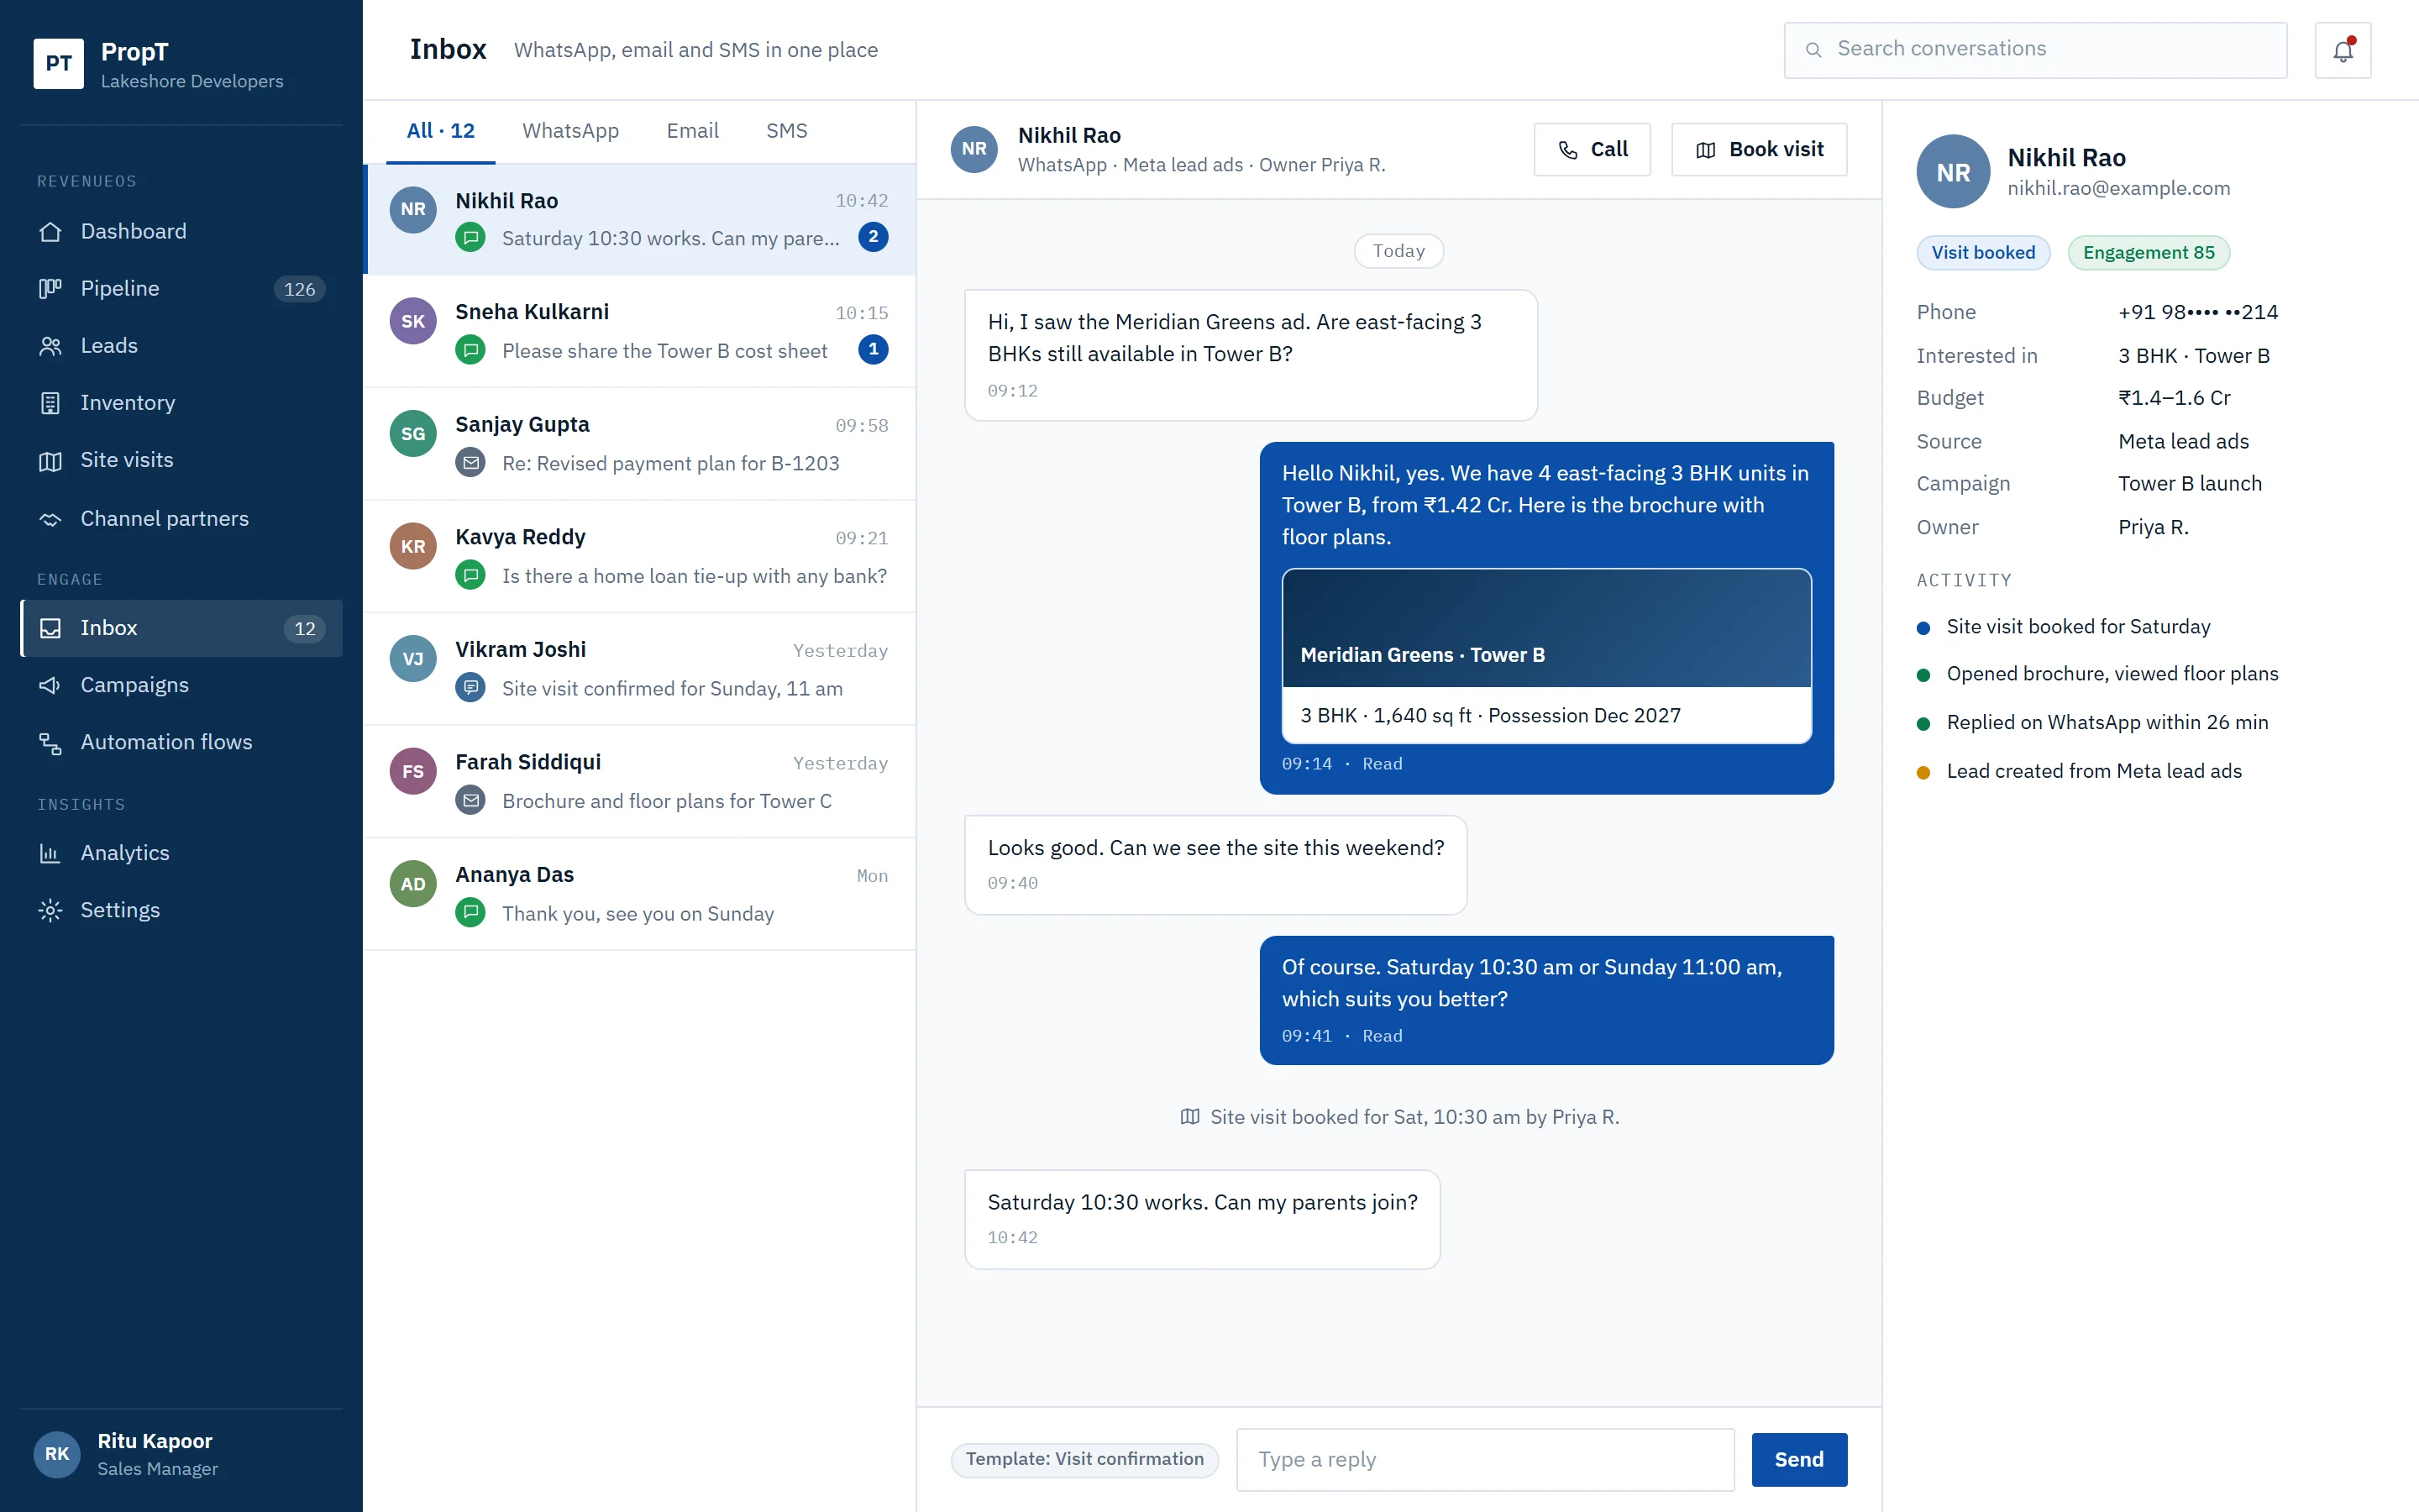2419x1512 pixels.
Task: Open Sneha Kulkarni's conversation
Action: pyautogui.click(x=640, y=331)
